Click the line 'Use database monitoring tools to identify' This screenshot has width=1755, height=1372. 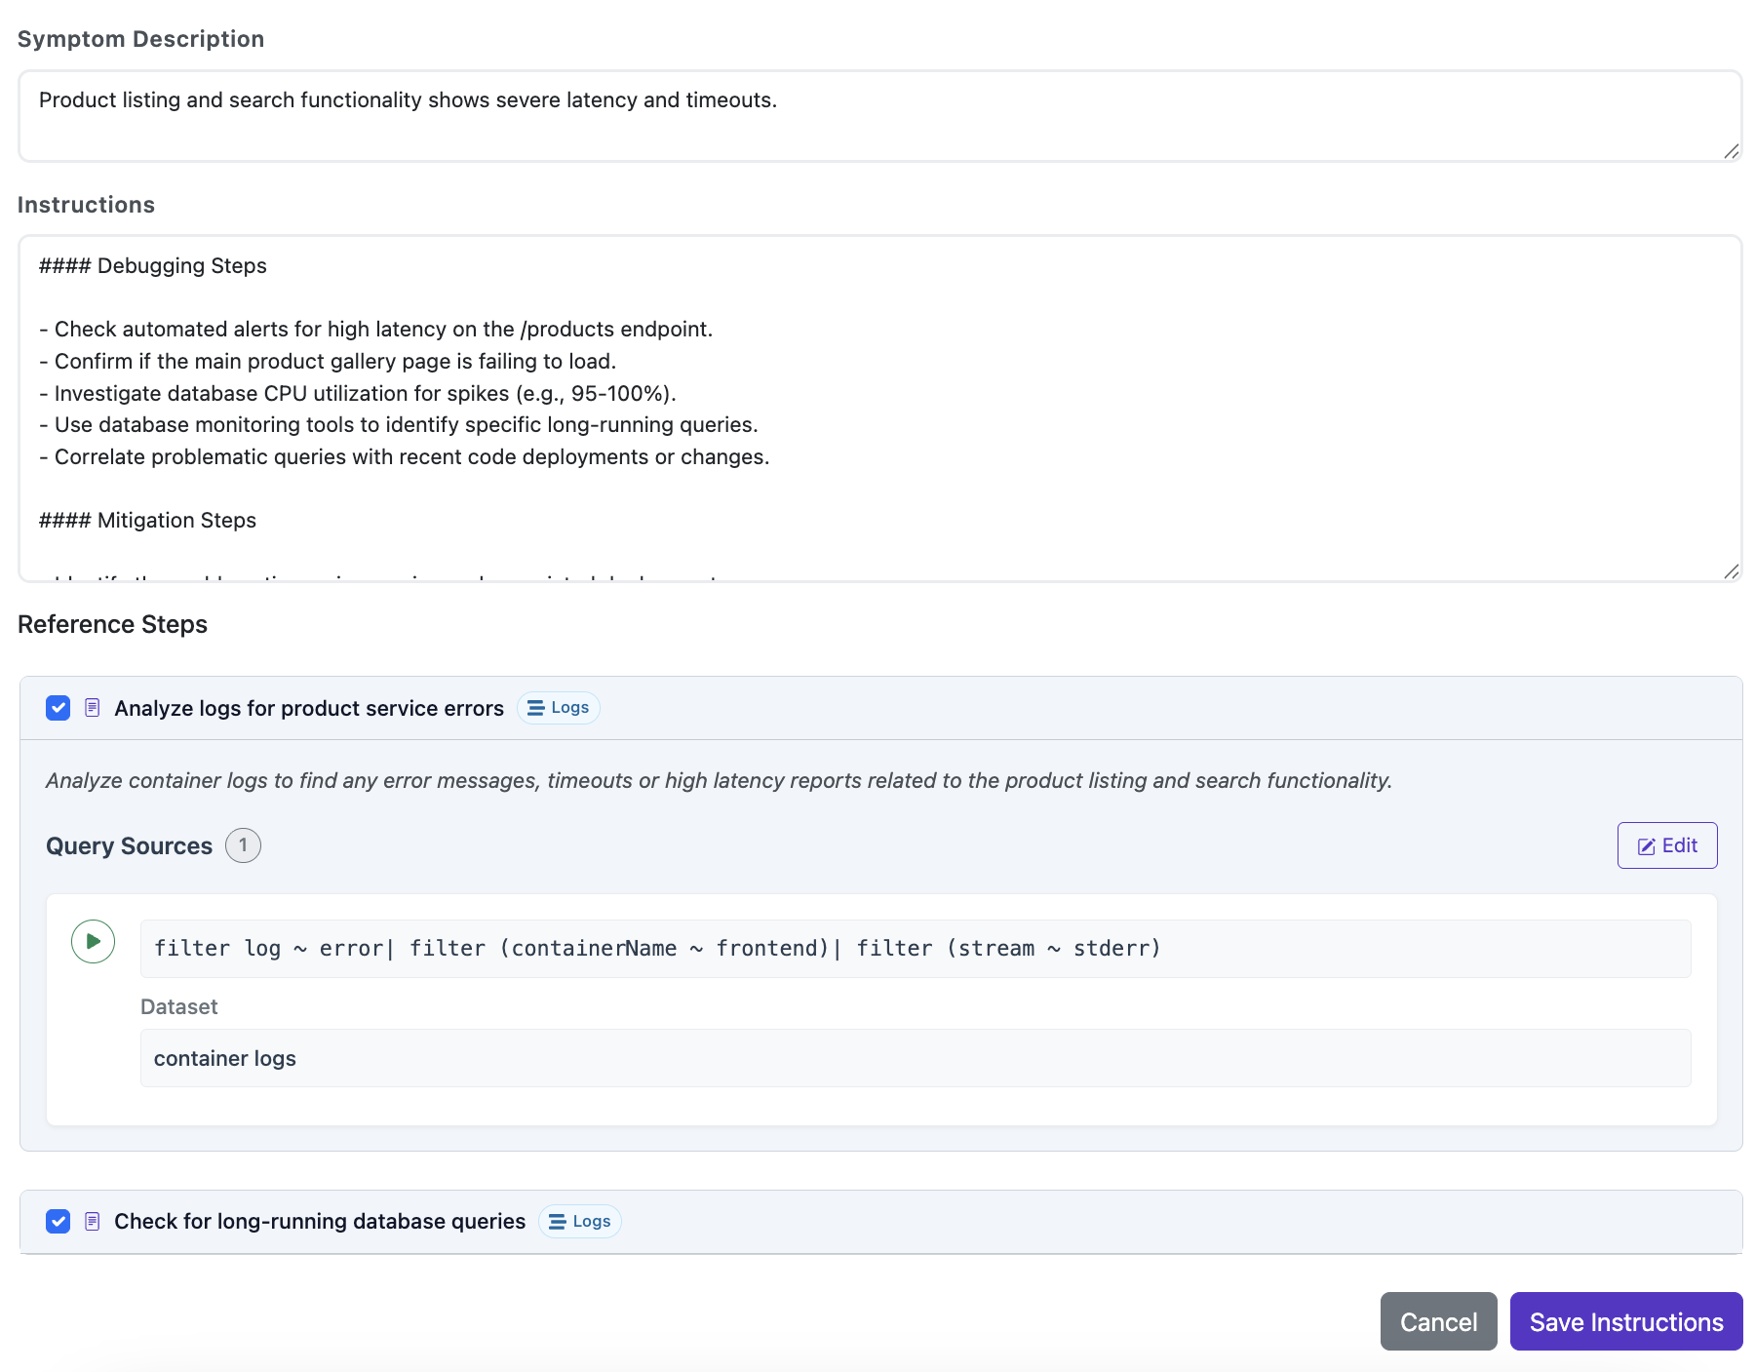[399, 425]
